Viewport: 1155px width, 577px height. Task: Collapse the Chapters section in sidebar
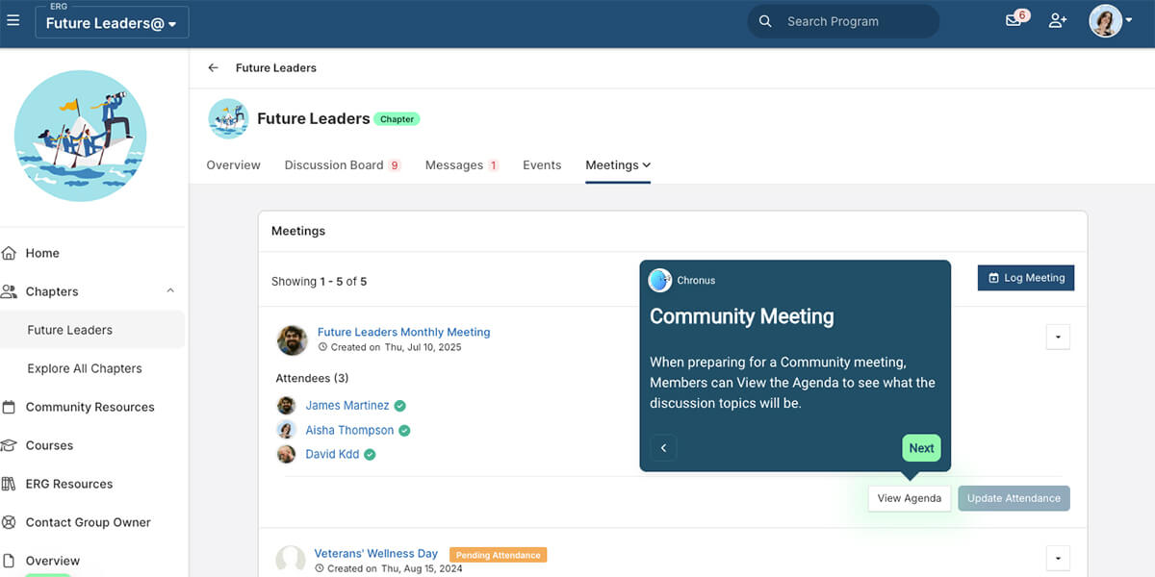[x=170, y=290]
